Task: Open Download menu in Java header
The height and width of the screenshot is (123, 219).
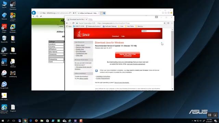Action: pyautogui.click(x=115, y=36)
